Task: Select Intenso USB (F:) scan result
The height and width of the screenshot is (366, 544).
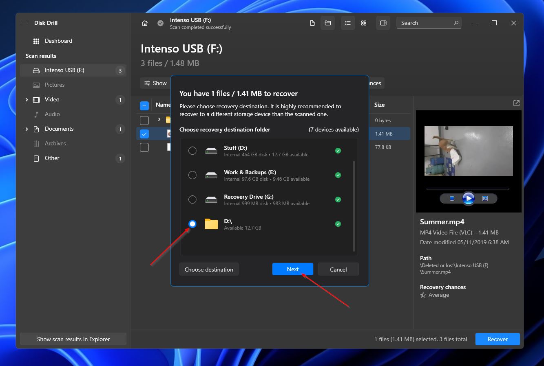Action: [x=64, y=70]
